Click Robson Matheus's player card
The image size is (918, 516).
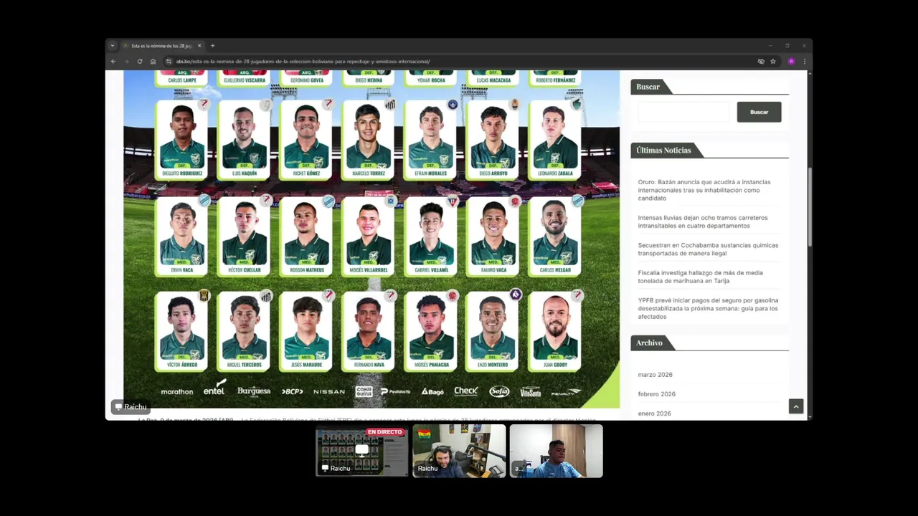coord(306,236)
